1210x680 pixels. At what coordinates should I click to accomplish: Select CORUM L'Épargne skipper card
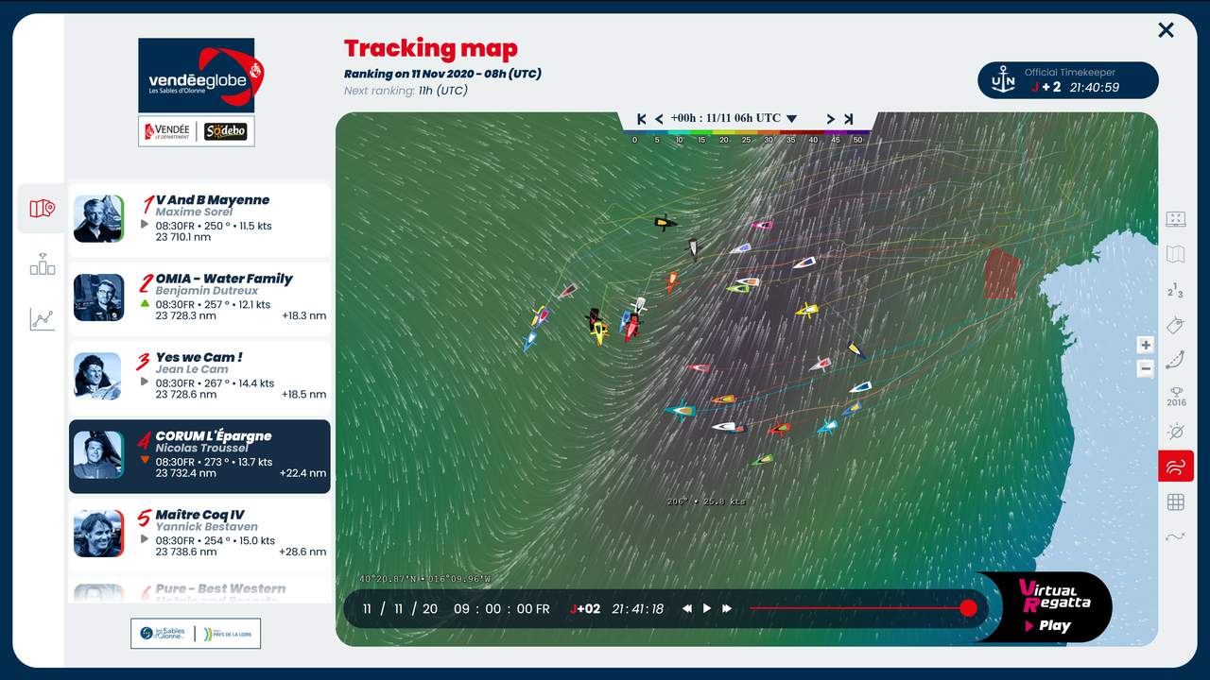coord(200,456)
